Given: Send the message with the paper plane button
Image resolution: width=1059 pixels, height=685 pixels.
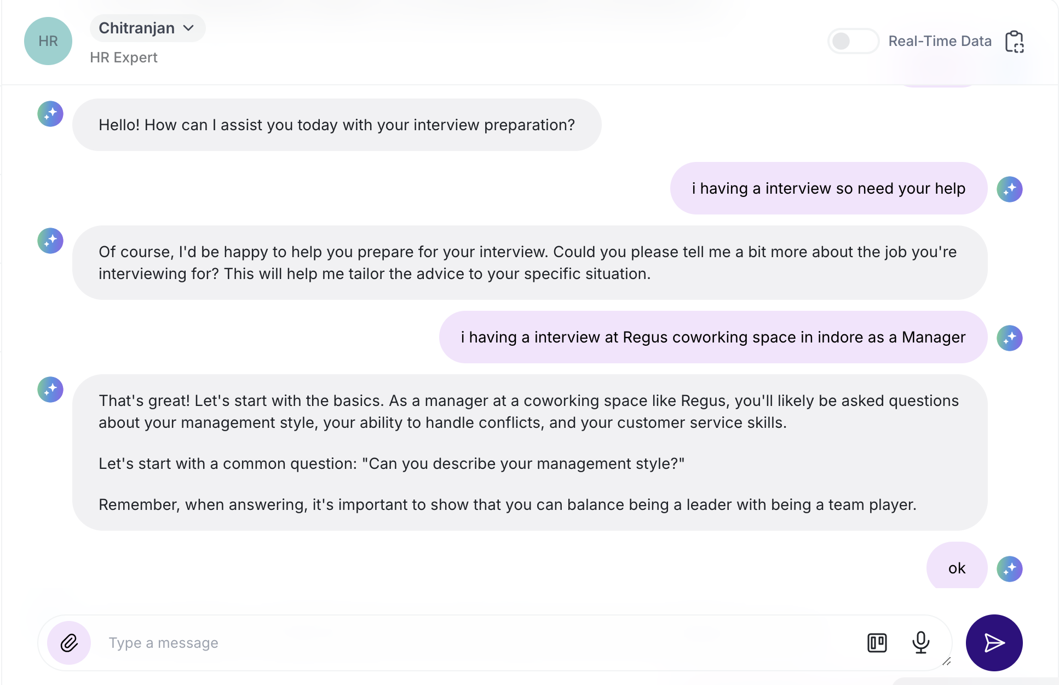Looking at the screenshot, I should coord(995,643).
